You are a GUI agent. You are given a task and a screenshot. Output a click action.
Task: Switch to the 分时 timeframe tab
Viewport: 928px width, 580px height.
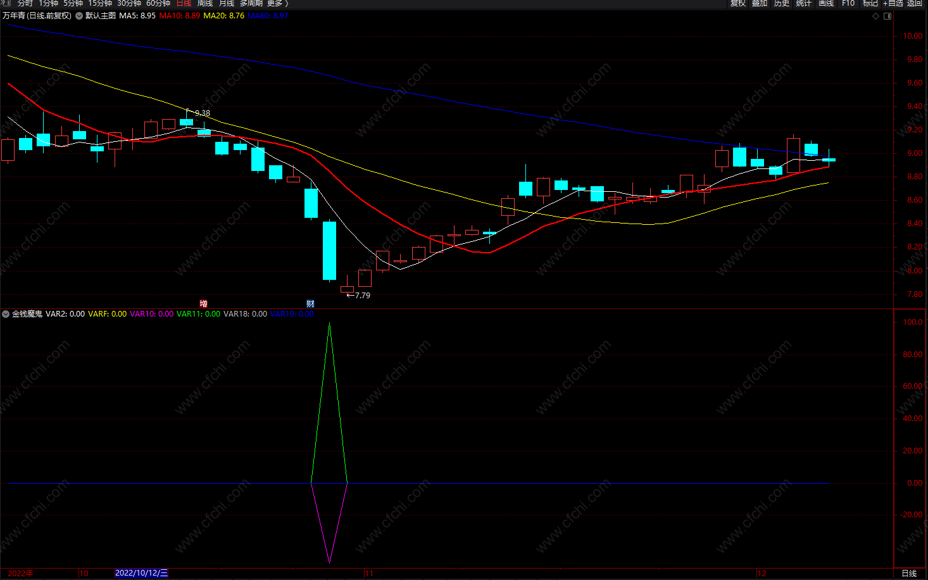(x=25, y=3)
